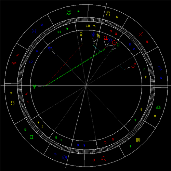
Task: Click the solid green aspect line
Action: [x=75, y=68]
